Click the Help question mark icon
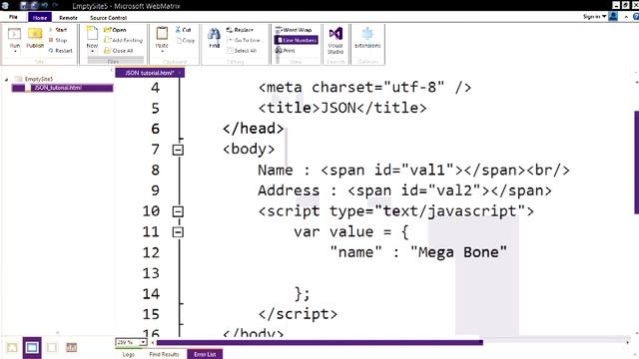This screenshot has width=639, height=359. point(636,17)
